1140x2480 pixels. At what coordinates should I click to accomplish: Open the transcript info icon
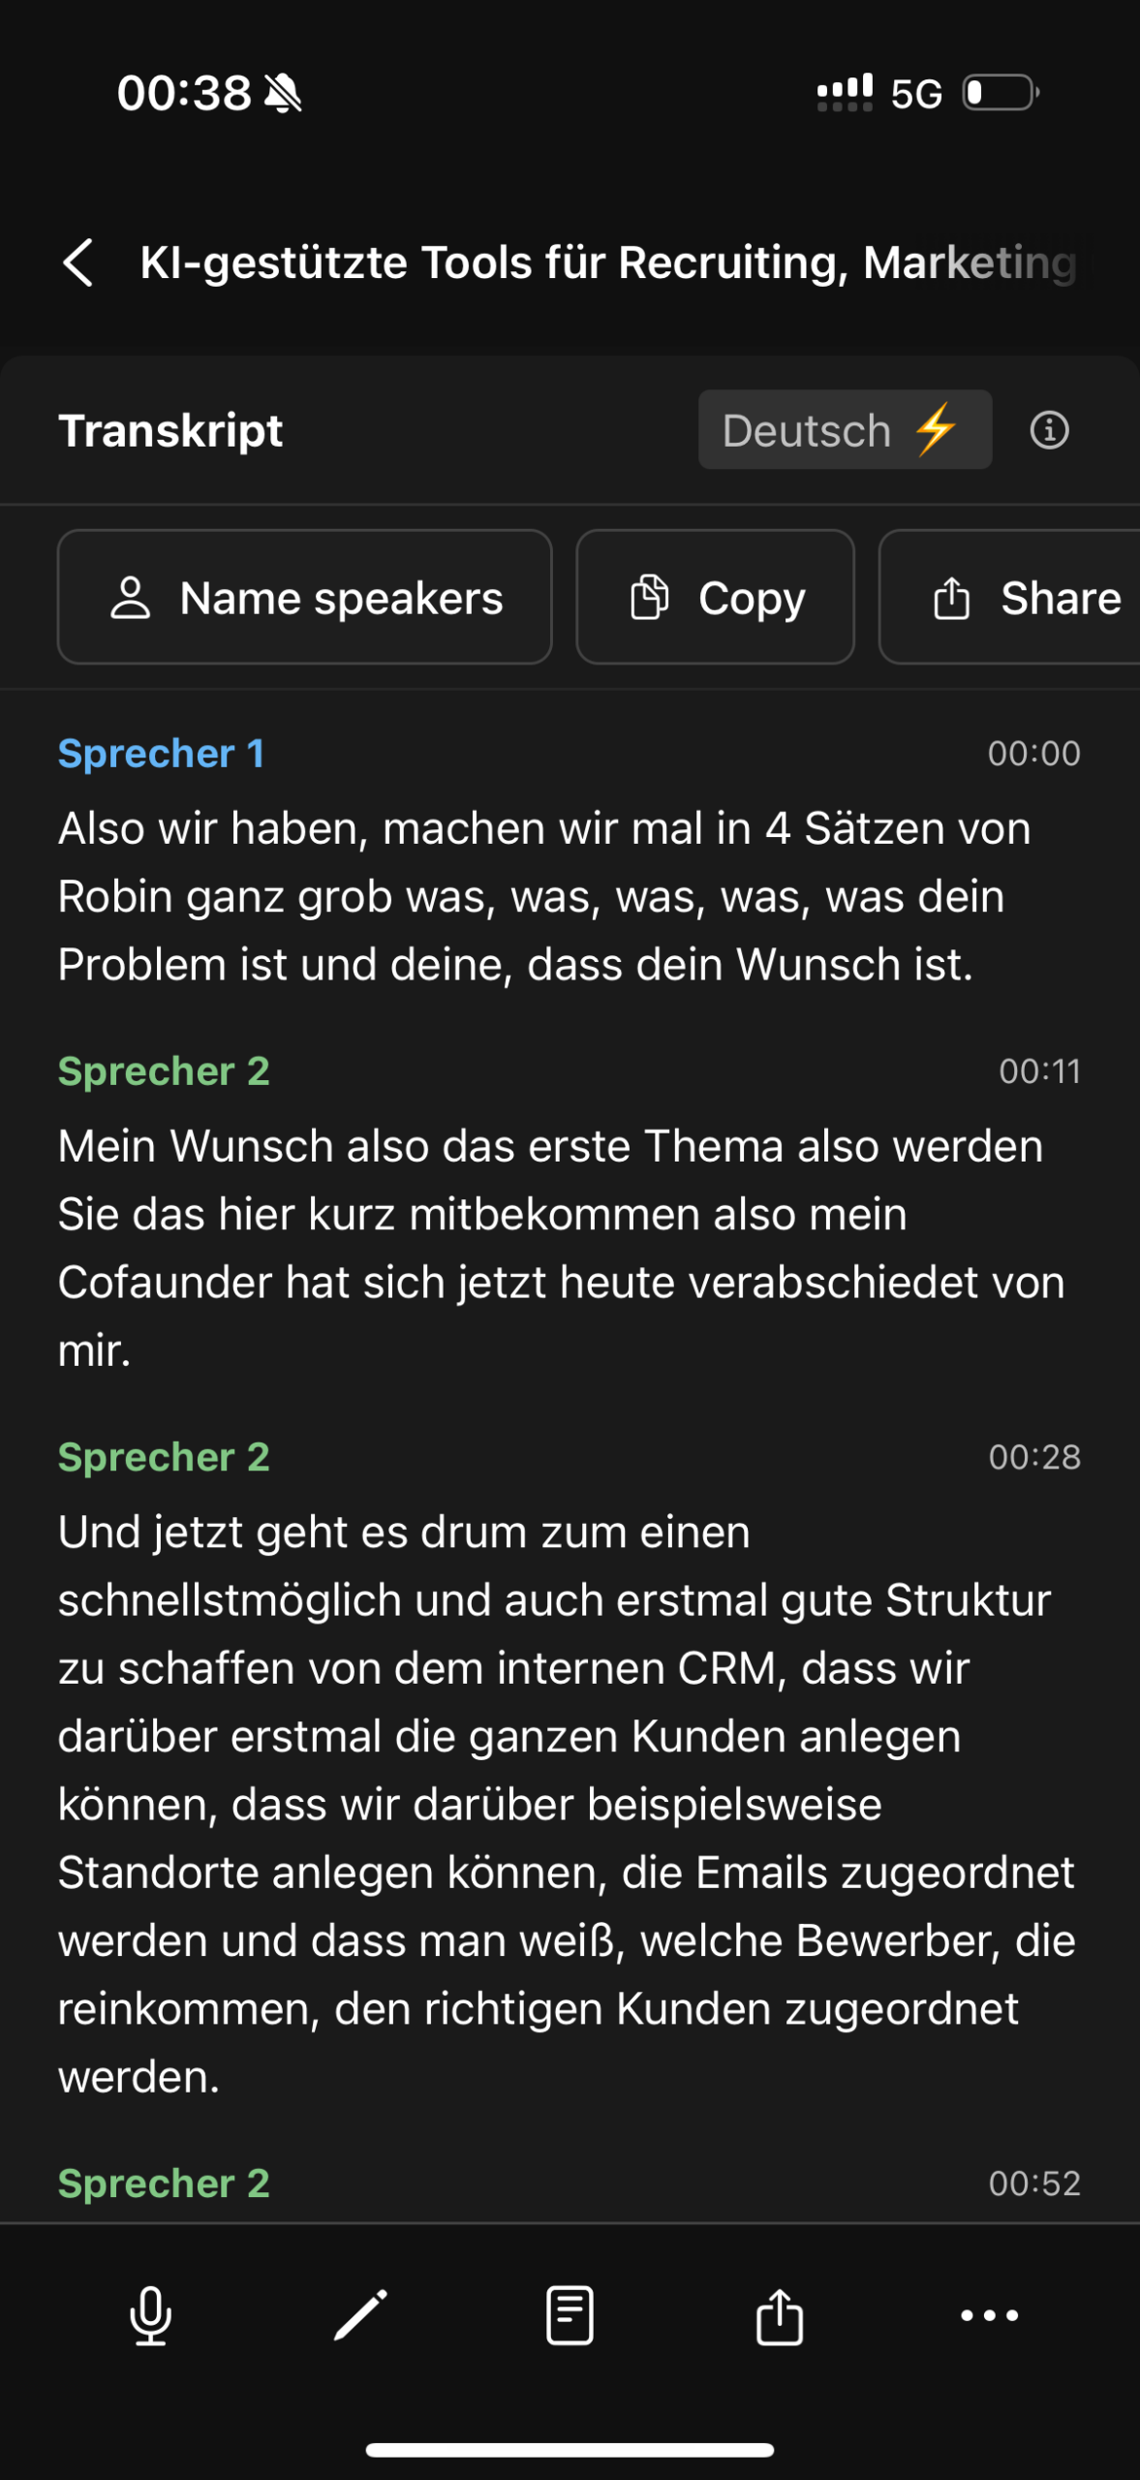[x=1049, y=429]
